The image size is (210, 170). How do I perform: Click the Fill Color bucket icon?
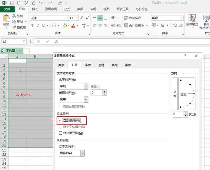click(65, 26)
